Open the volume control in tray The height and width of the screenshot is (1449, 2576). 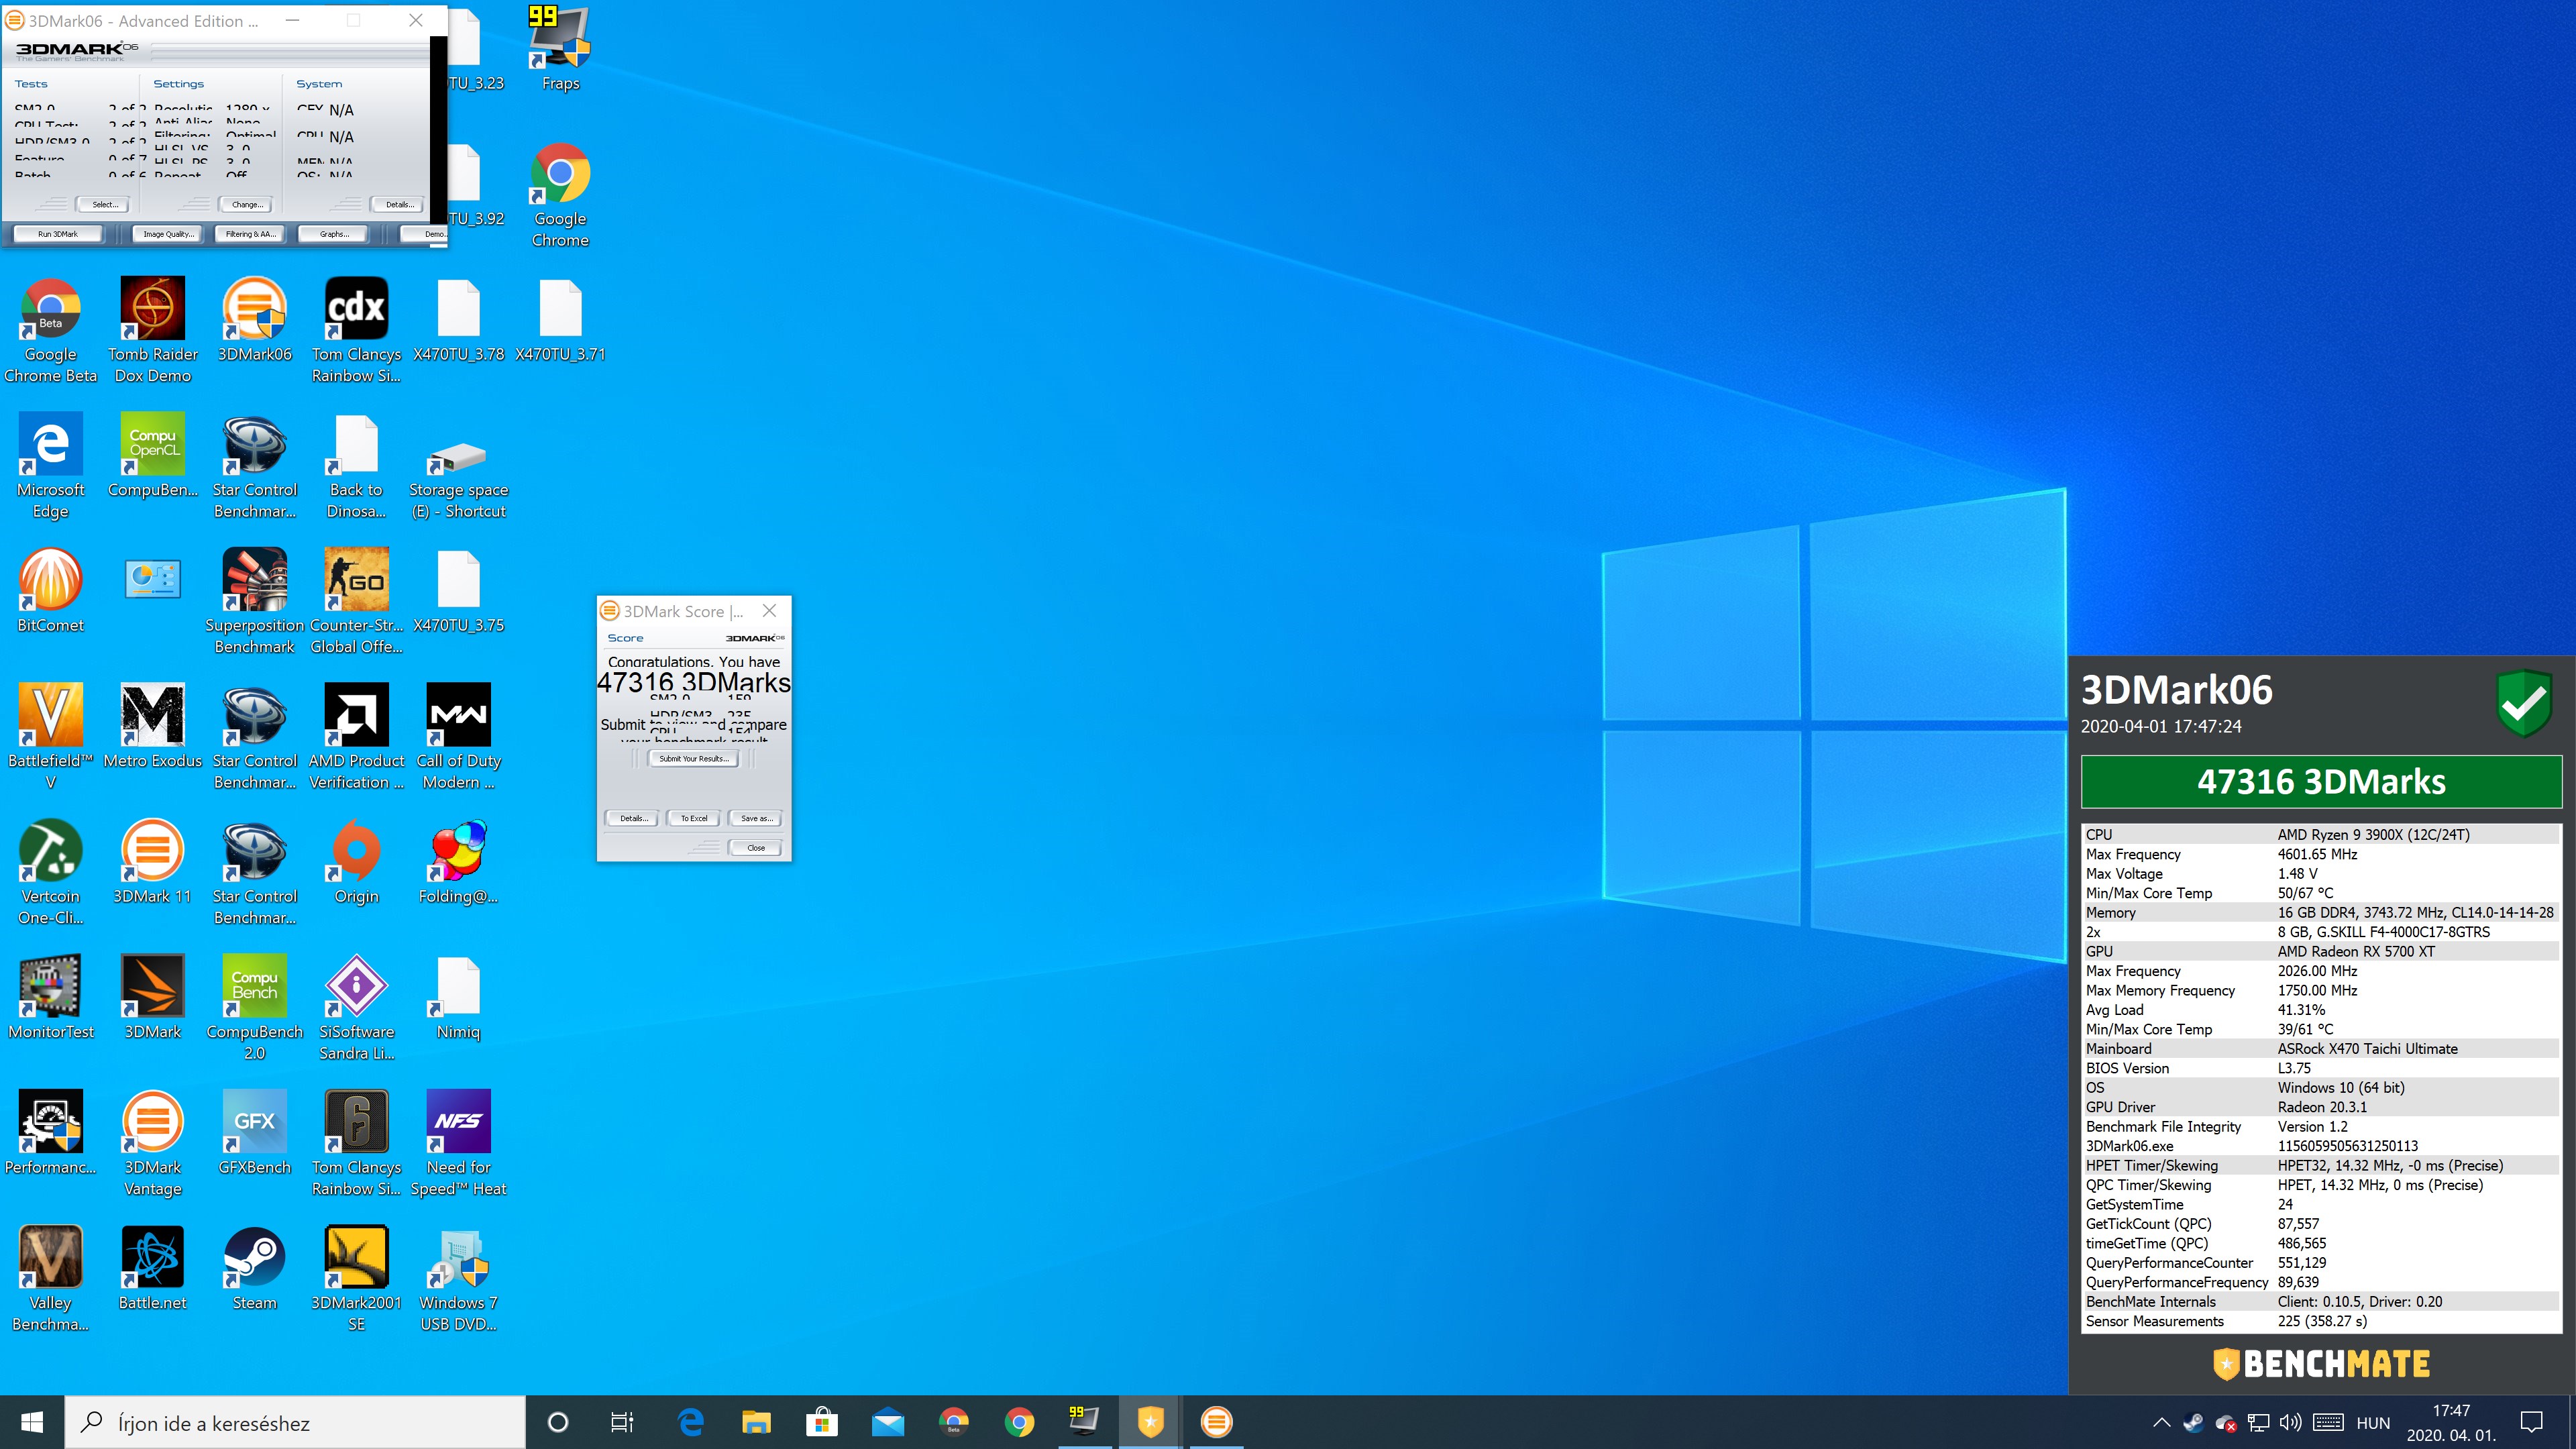2291,1423
